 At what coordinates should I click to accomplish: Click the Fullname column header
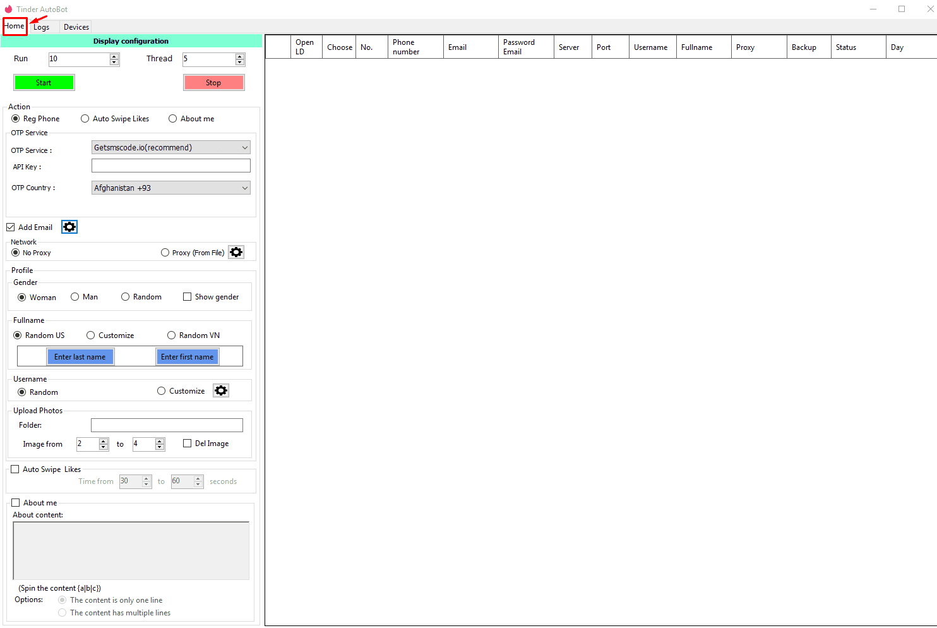tap(704, 47)
